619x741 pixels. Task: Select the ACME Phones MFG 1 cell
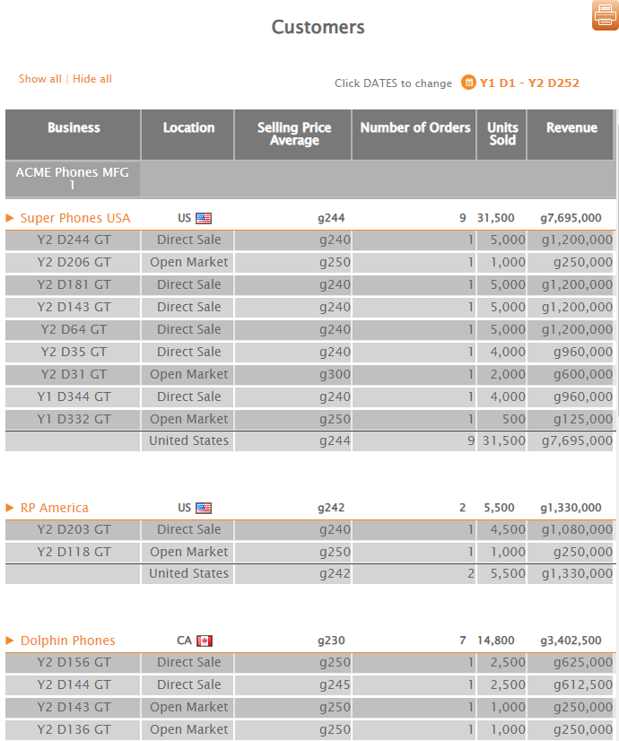(x=73, y=179)
